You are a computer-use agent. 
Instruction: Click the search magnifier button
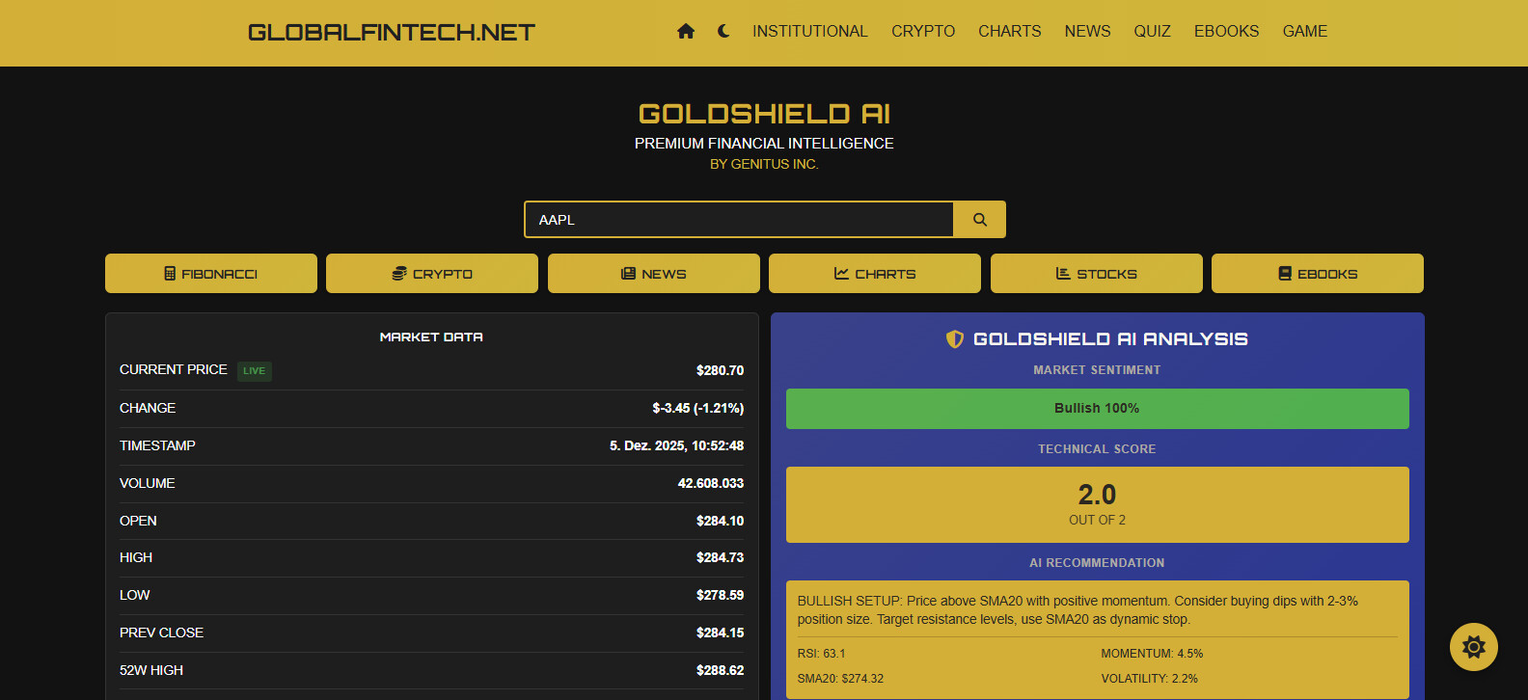(x=979, y=220)
